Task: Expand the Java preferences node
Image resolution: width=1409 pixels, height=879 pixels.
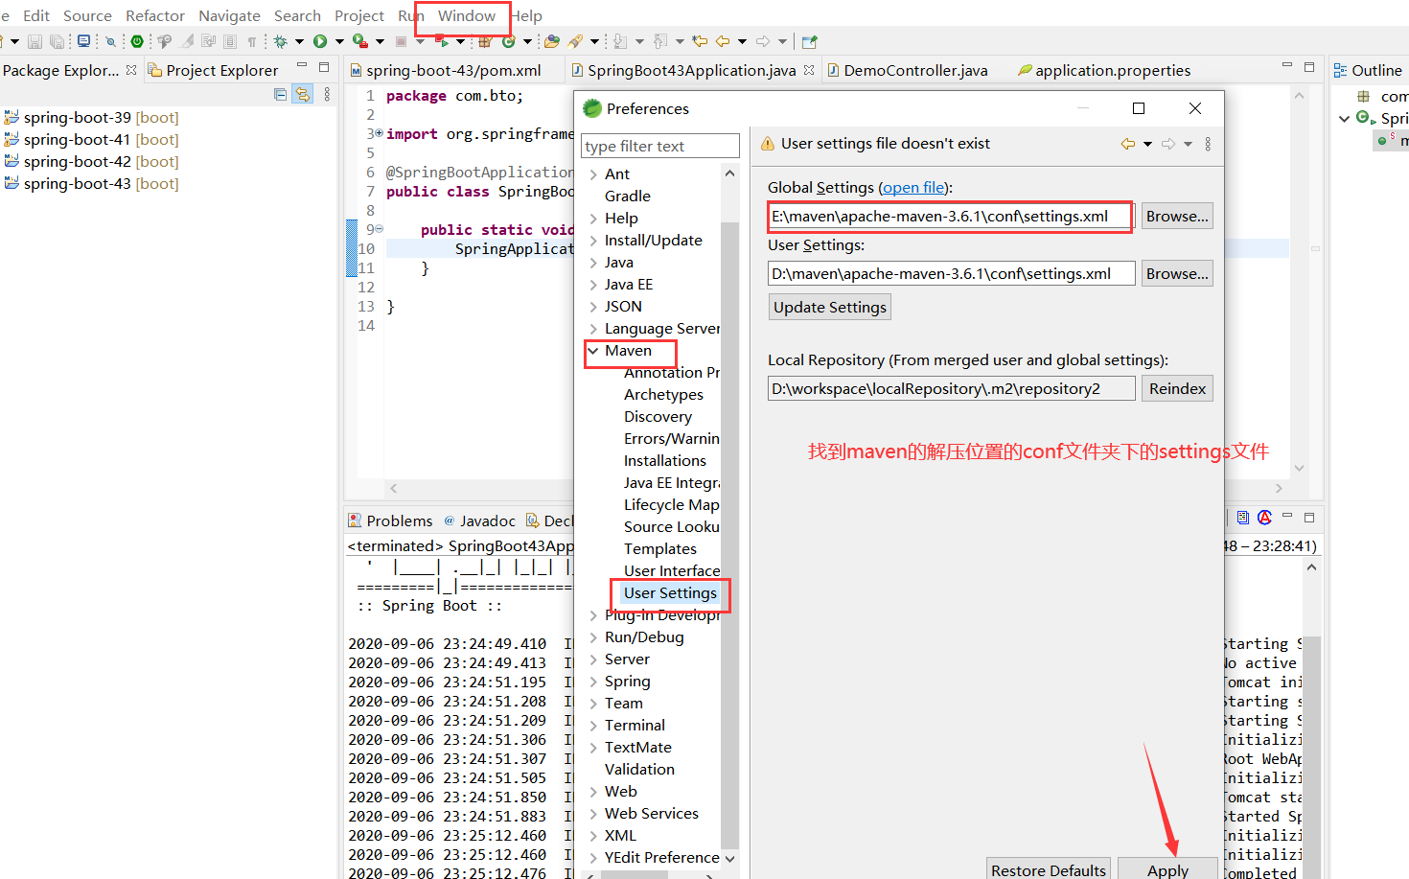Action: (593, 263)
